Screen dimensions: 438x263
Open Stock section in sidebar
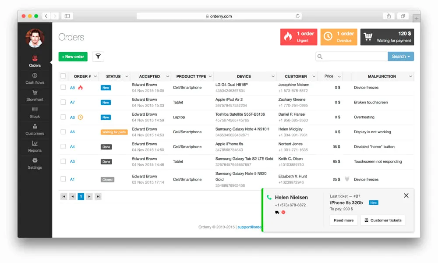click(35, 113)
